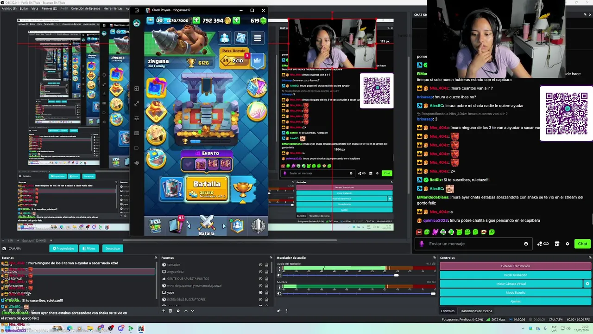Toggle lock on the yape source
593x334 pixels.
point(266,293)
